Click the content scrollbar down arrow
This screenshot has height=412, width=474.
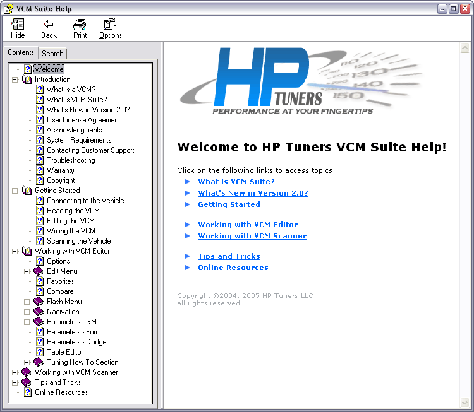pyautogui.click(x=465, y=403)
